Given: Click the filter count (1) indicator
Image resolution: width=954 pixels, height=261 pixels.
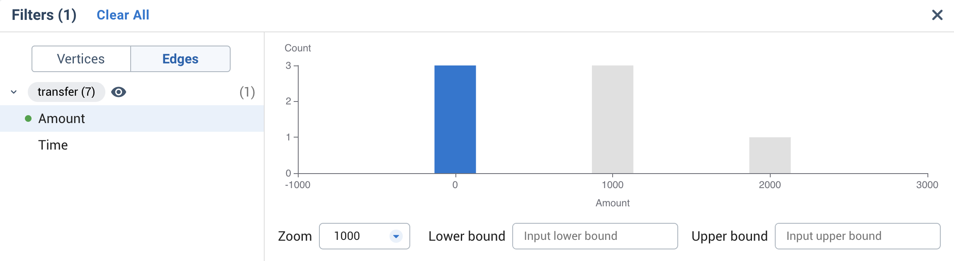Looking at the screenshot, I should (246, 92).
